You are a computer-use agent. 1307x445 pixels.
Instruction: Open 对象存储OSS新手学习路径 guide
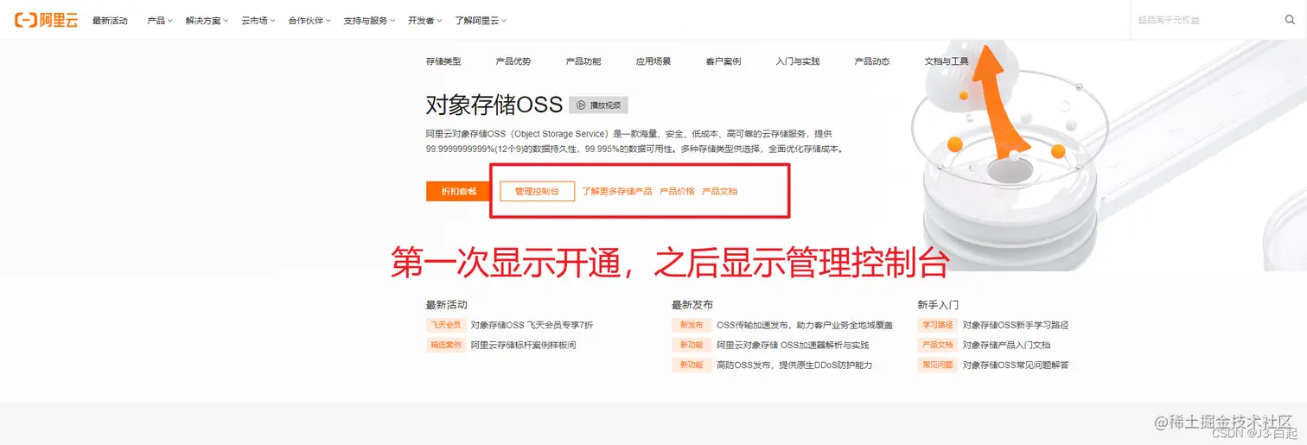click(1016, 326)
